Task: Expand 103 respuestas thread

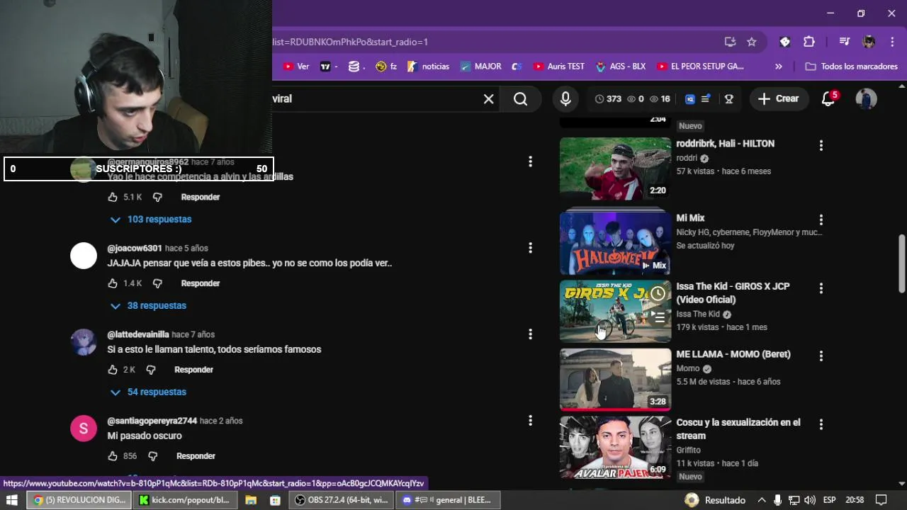Action: [151, 220]
